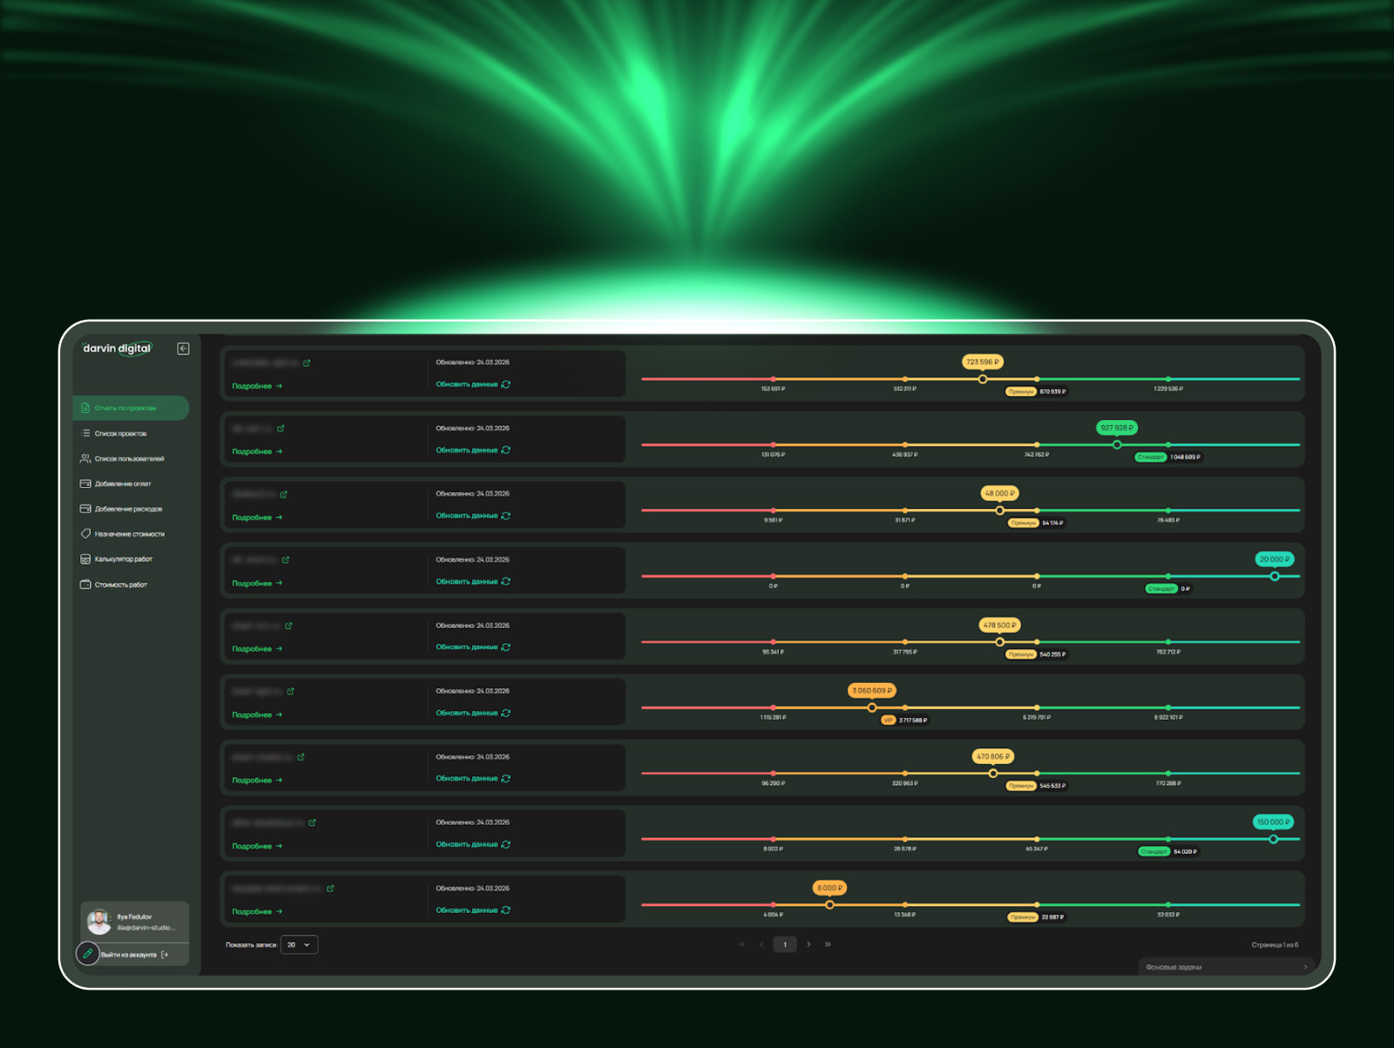The width and height of the screenshot is (1394, 1048).
Task: Click the page number 1 field
Action: 785,944
